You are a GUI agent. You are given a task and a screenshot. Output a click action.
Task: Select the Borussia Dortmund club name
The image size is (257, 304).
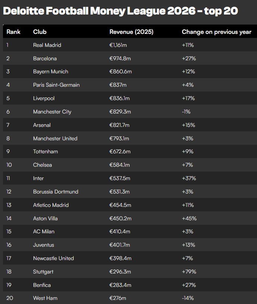tap(55, 192)
